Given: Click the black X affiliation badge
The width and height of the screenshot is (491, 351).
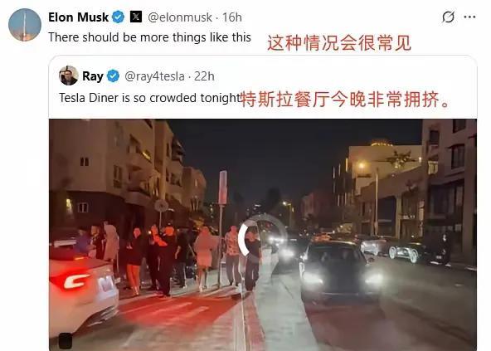Looking at the screenshot, I should click(135, 17).
